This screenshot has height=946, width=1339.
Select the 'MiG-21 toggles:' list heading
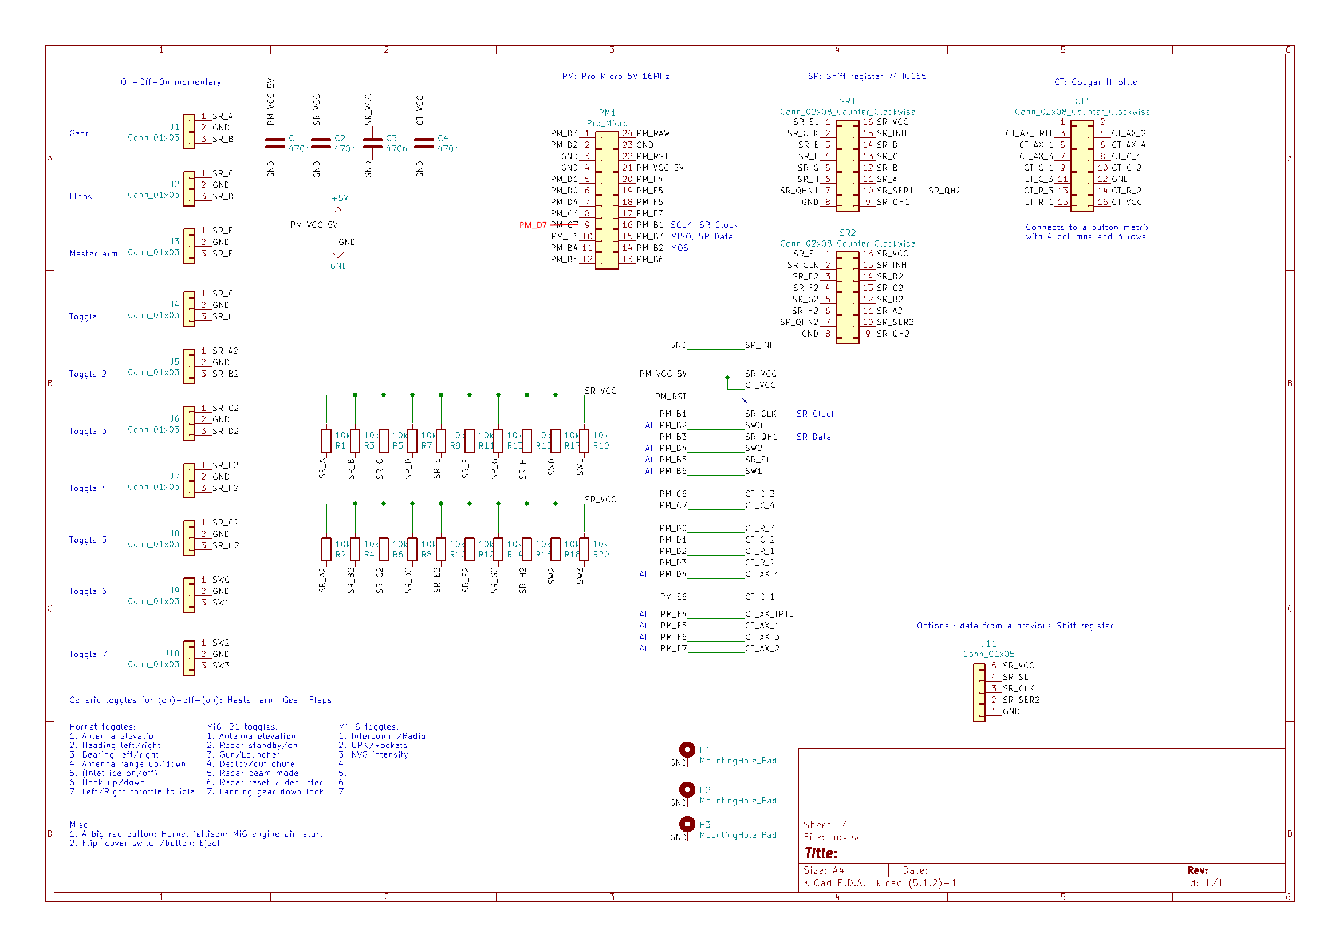(243, 727)
